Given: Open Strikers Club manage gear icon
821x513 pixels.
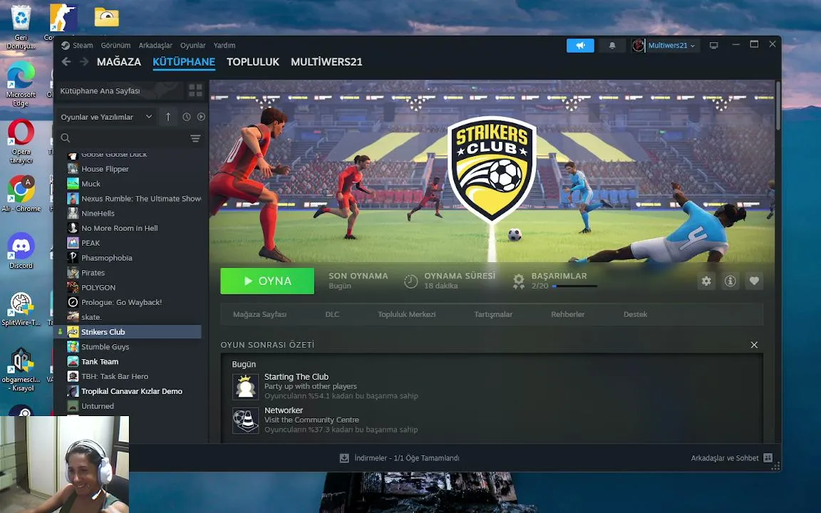Looking at the screenshot, I should (706, 281).
